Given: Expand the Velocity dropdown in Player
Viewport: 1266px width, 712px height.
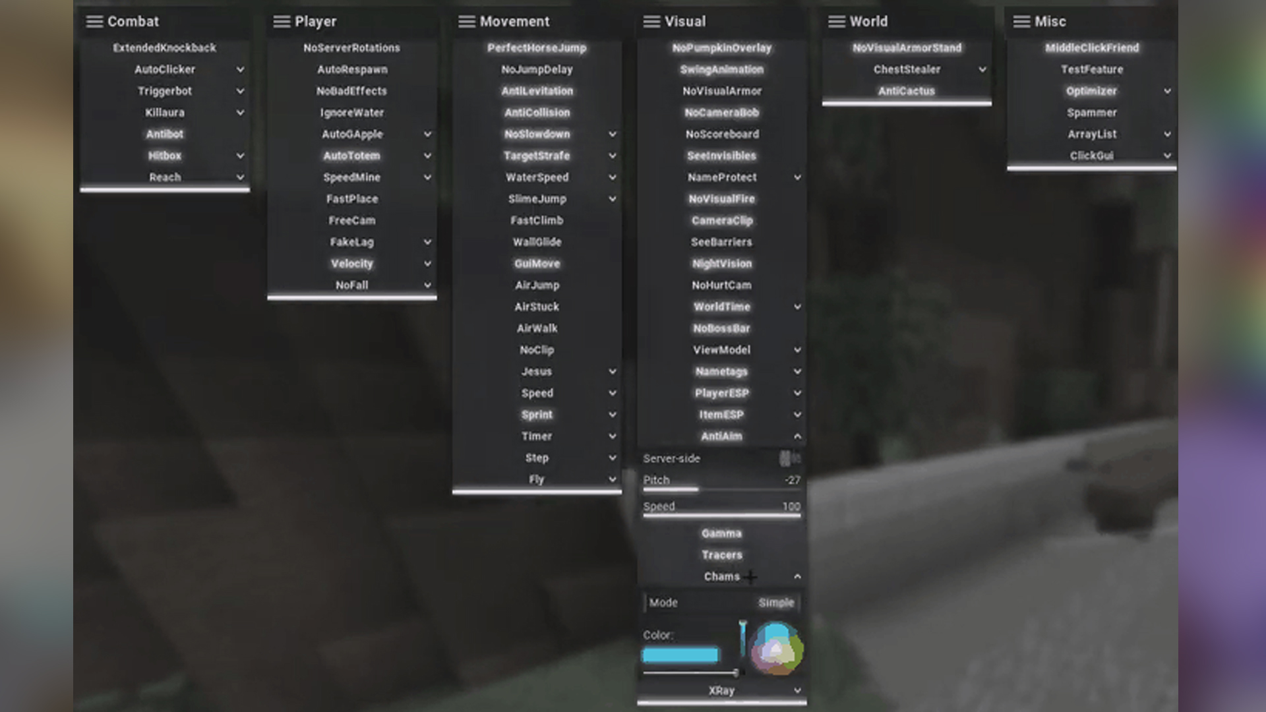Looking at the screenshot, I should point(426,264).
